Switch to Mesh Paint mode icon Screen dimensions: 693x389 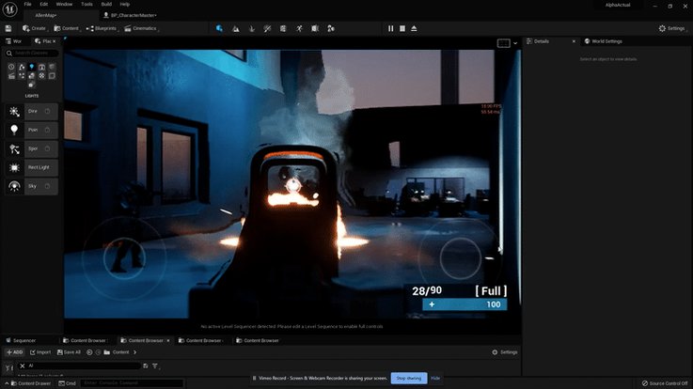point(267,28)
